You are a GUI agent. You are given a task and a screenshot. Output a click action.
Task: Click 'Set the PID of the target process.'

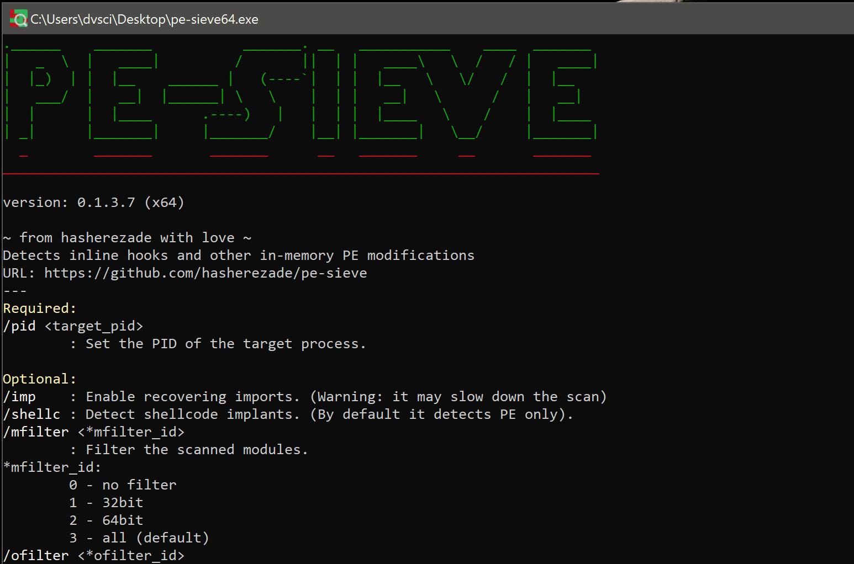[225, 344]
